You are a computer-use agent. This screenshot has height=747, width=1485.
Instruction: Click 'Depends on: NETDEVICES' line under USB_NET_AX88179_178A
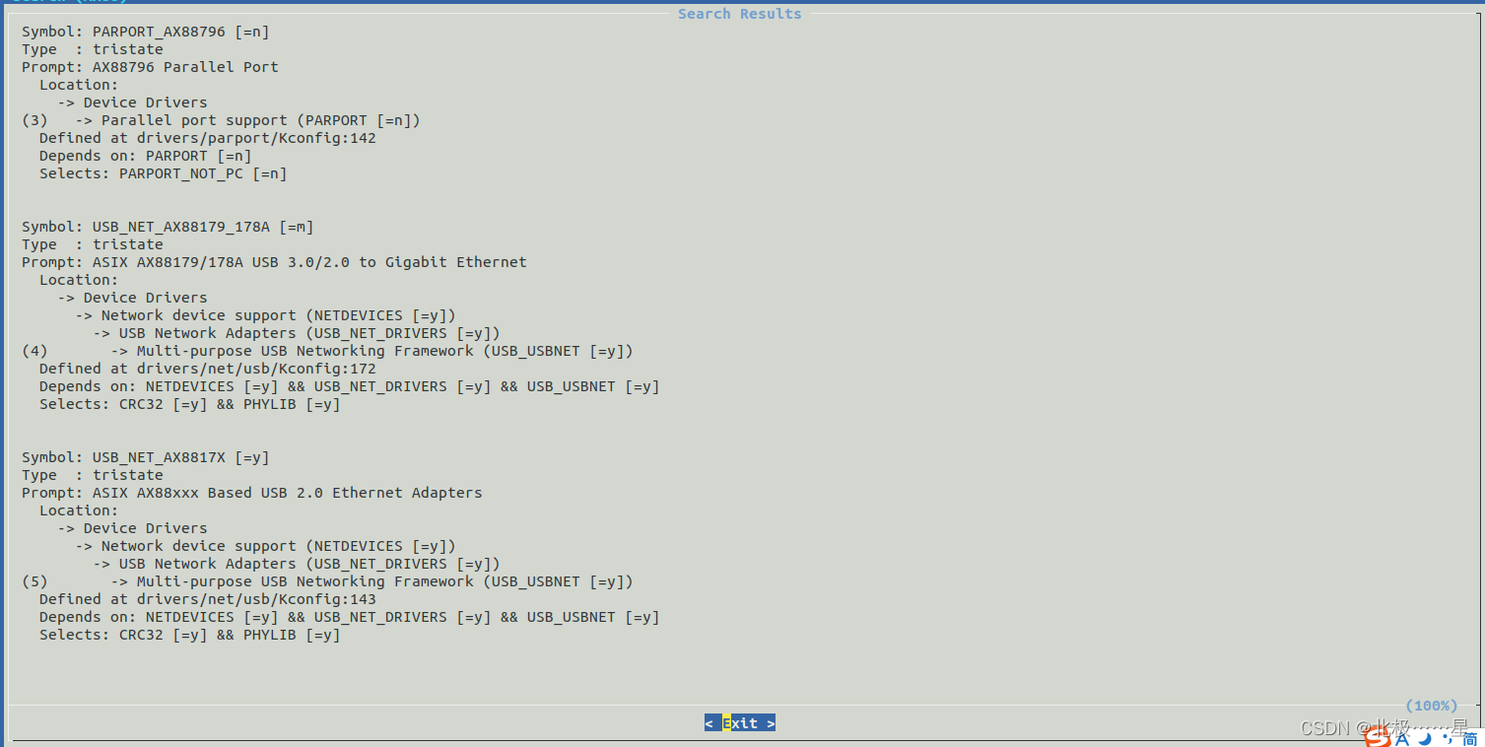[x=350, y=386]
